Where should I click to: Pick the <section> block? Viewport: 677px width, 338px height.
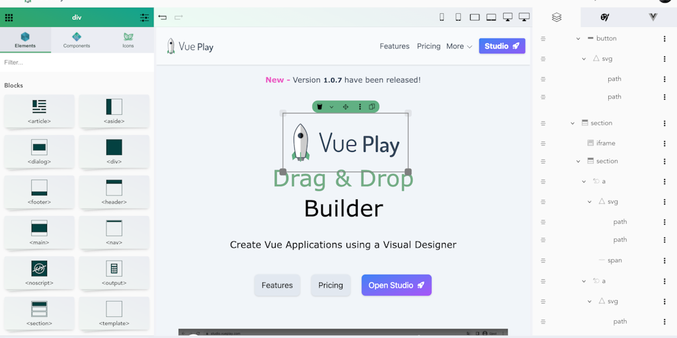(x=39, y=314)
